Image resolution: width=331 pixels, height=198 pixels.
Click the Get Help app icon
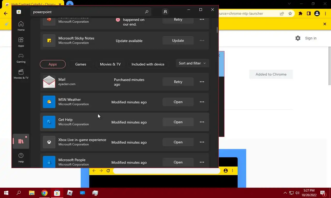click(x=49, y=122)
